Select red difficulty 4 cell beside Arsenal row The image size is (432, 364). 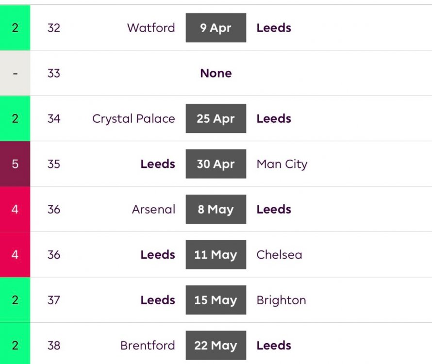(x=15, y=209)
